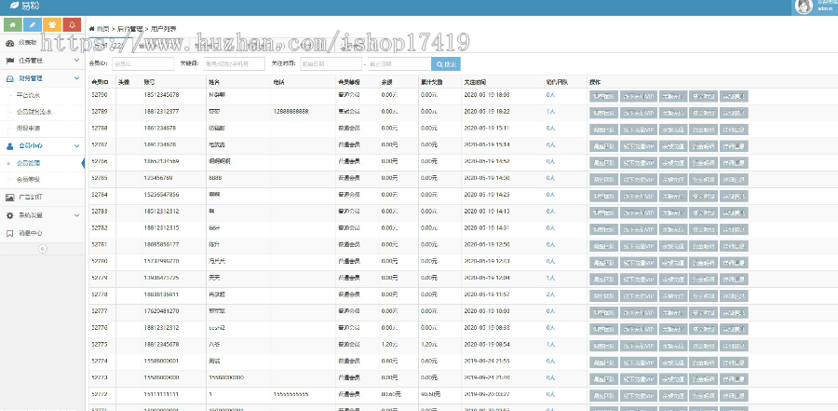Click 余额充值 button for member 52788

coord(673,130)
